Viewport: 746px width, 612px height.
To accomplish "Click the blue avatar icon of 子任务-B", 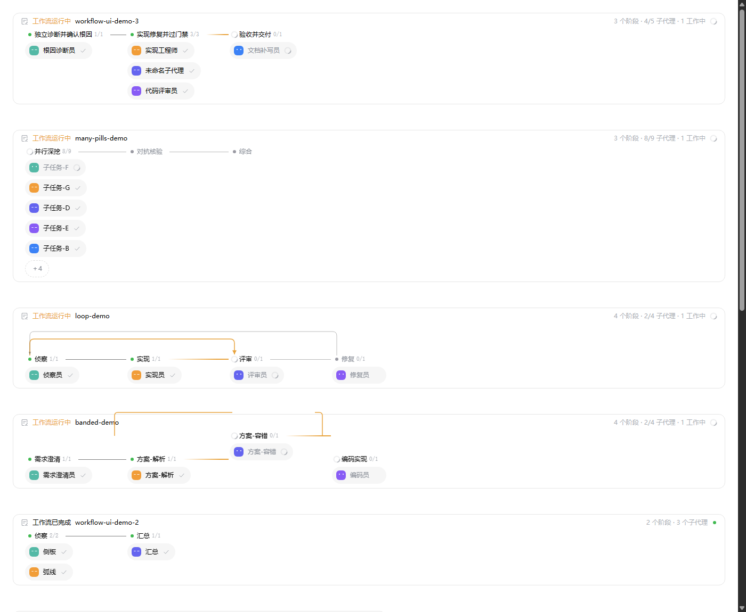I will [x=34, y=249].
